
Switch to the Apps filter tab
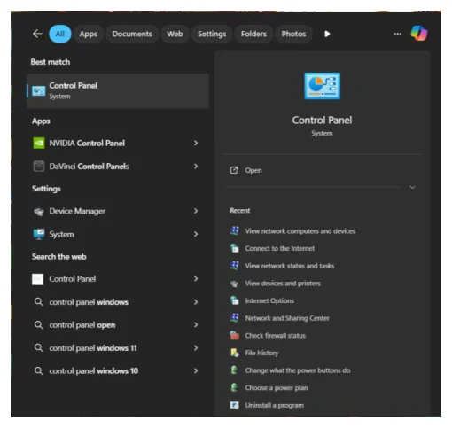tap(89, 34)
